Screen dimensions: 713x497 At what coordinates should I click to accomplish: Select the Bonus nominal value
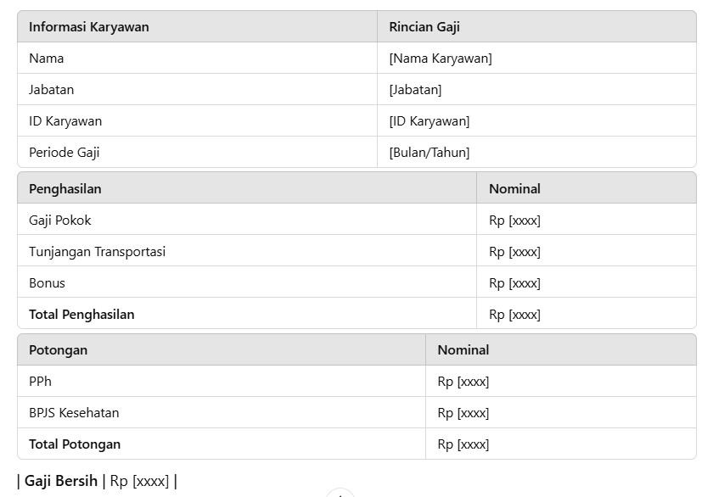(514, 283)
